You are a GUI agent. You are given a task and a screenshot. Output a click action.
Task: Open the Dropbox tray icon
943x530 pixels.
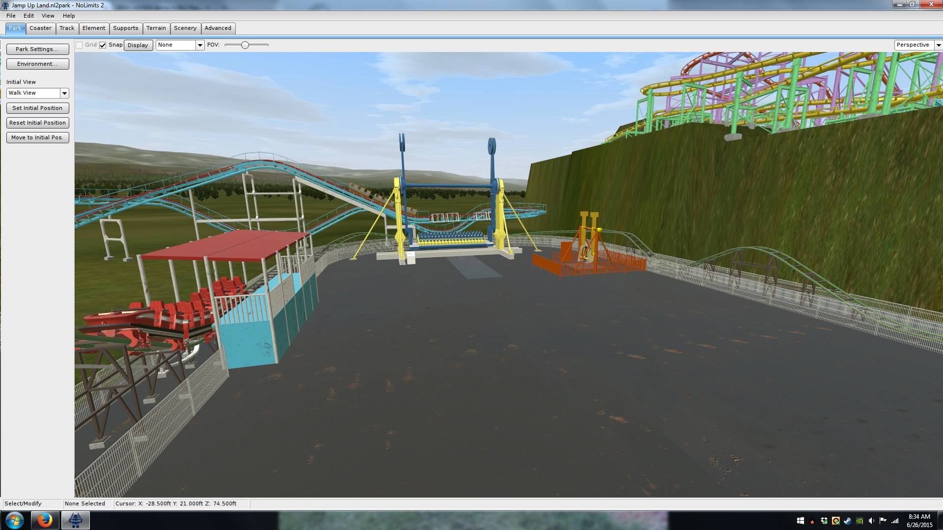coord(824,521)
